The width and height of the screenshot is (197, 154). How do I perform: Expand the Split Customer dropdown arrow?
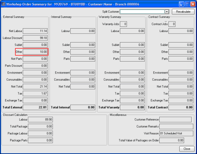click(167, 12)
